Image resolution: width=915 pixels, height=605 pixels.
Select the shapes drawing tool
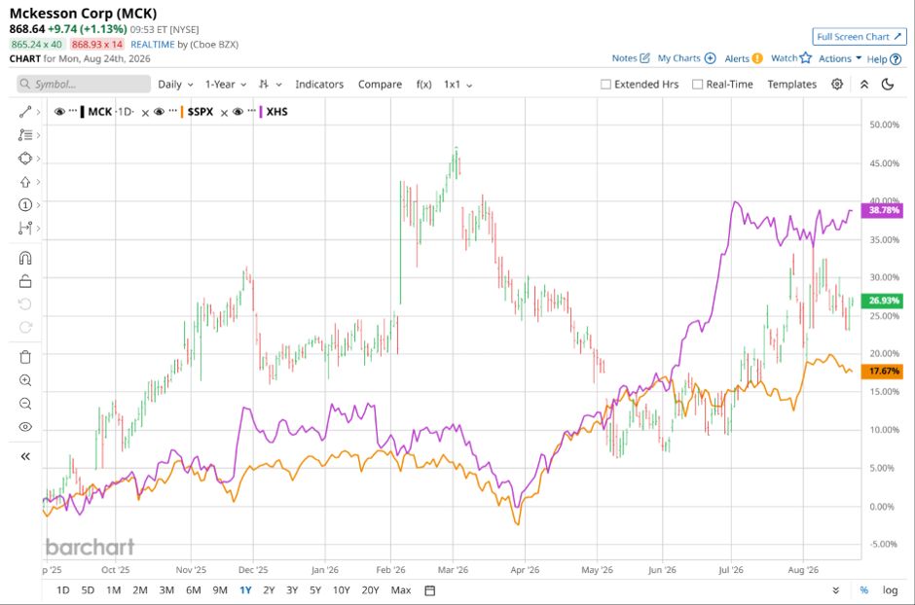point(25,159)
